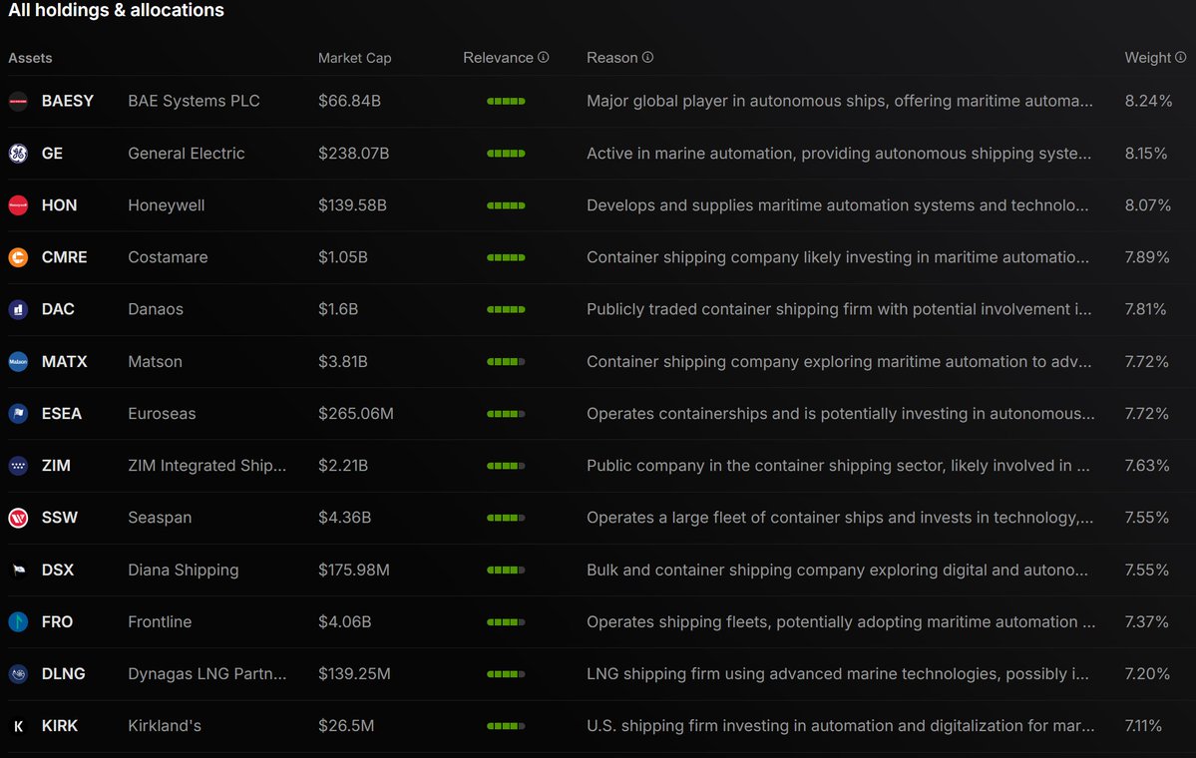Click the Seaspan logo icon
1196x758 pixels.
pyautogui.click(x=18, y=517)
